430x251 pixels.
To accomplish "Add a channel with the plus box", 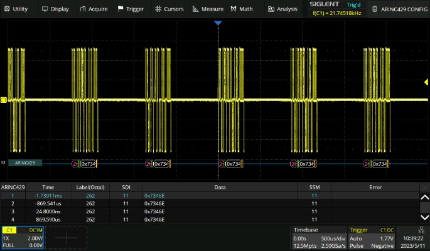I will click(x=66, y=238).
